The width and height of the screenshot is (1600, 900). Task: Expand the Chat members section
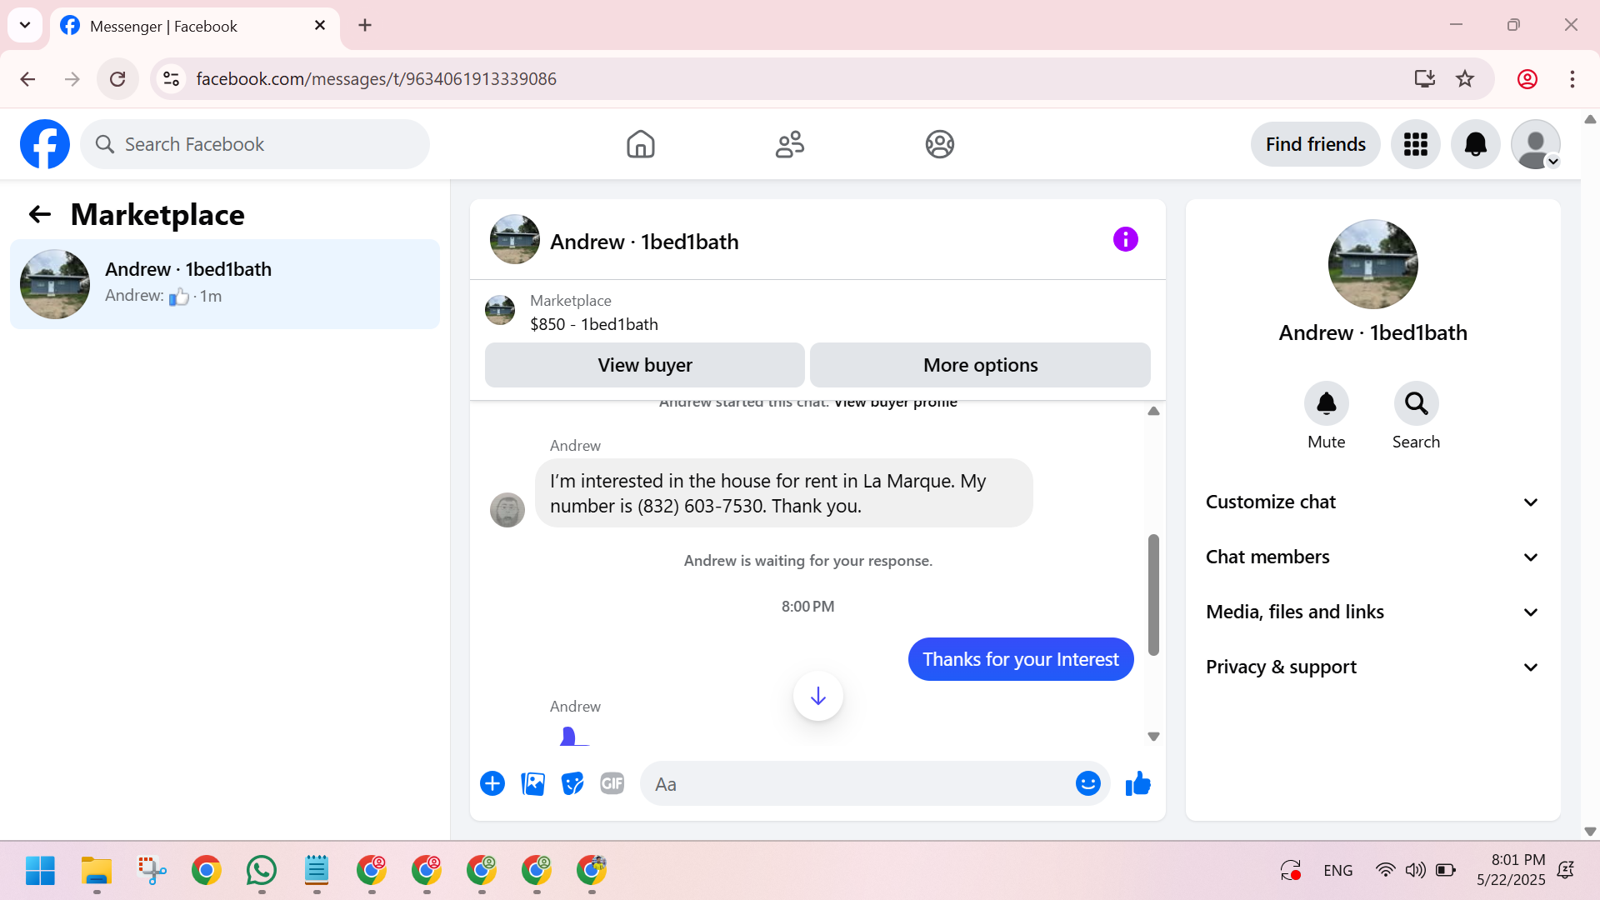point(1372,557)
